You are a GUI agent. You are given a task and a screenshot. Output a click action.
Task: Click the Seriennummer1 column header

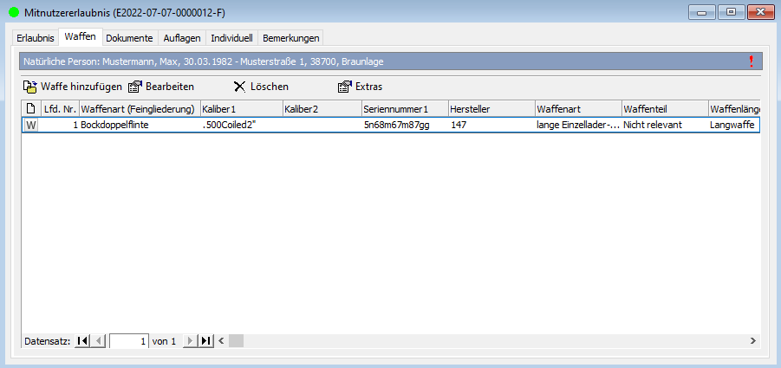click(404, 108)
